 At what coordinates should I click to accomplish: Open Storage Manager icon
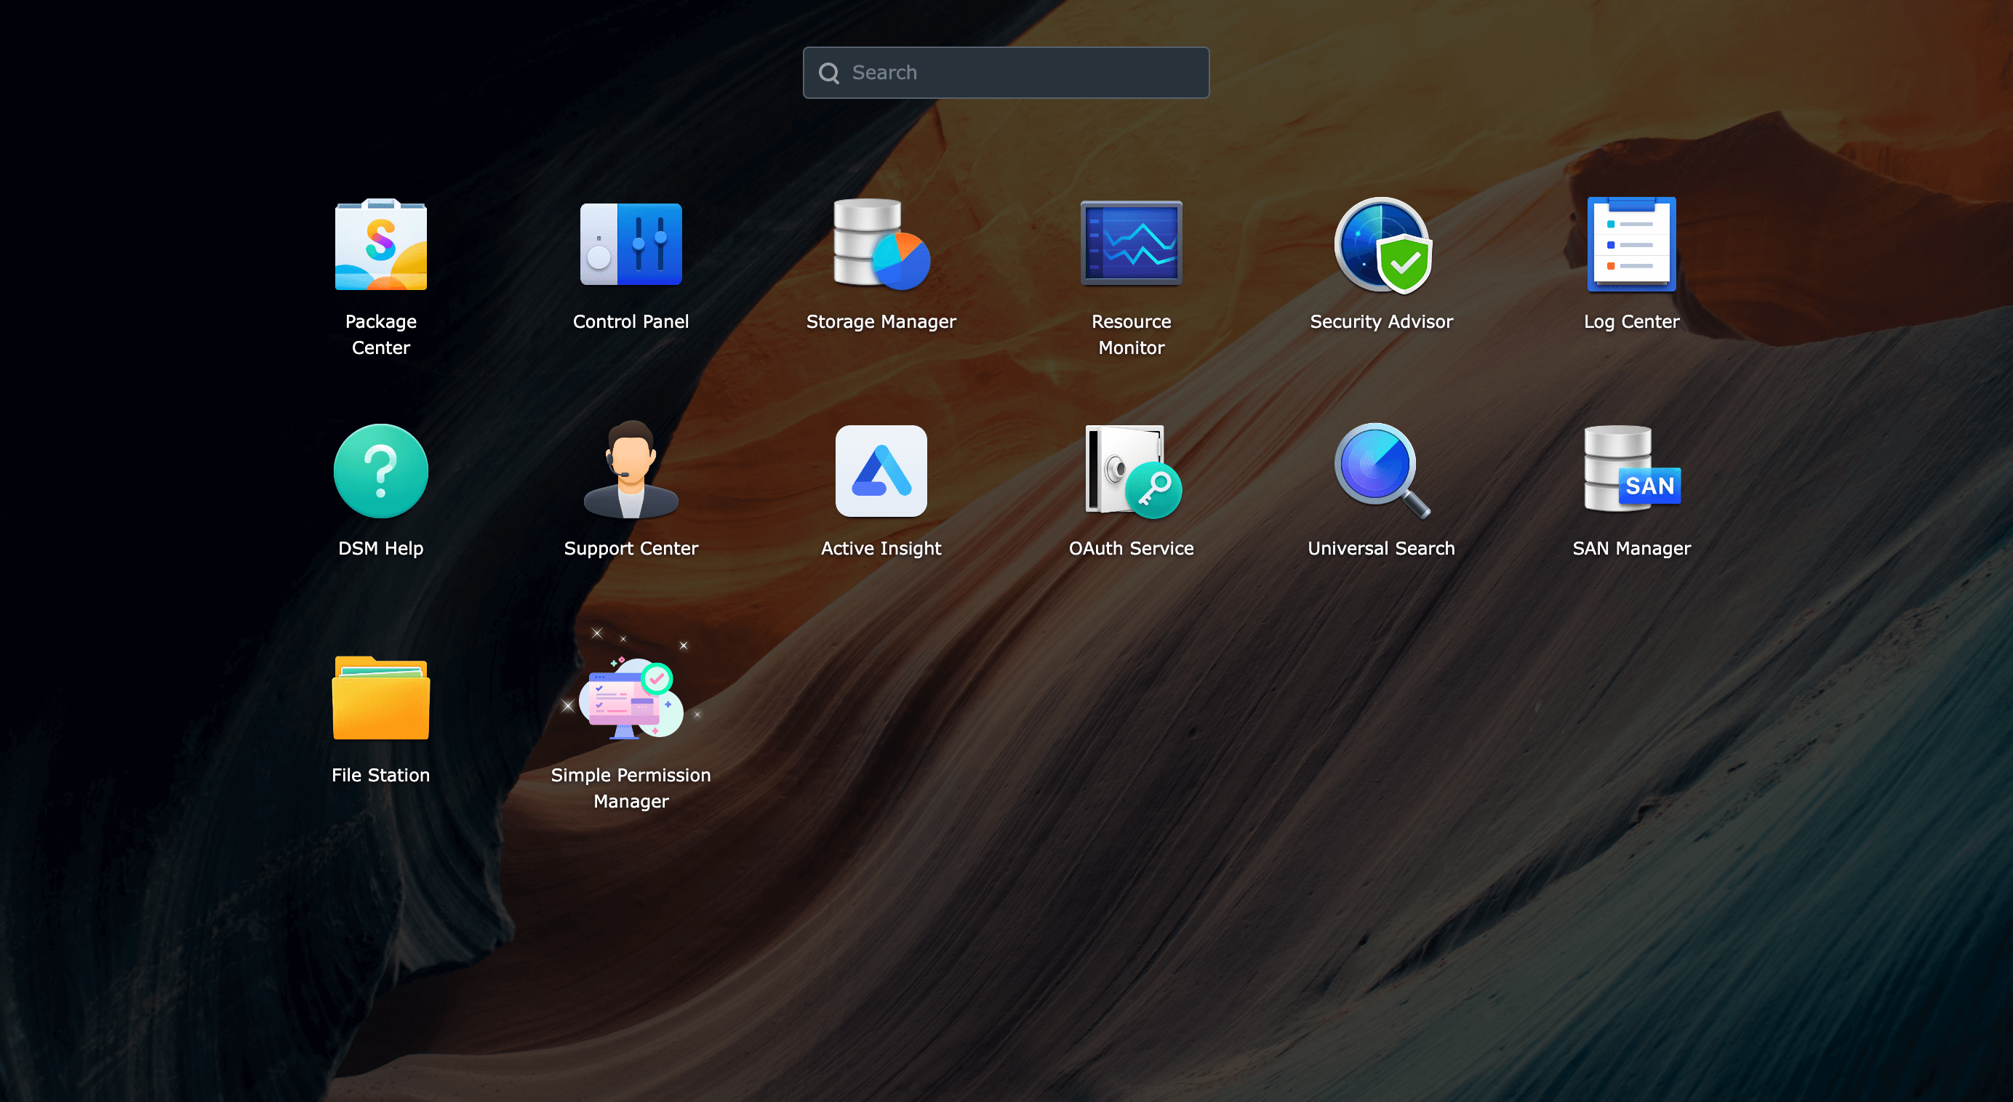pyautogui.click(x=881, y=245)
